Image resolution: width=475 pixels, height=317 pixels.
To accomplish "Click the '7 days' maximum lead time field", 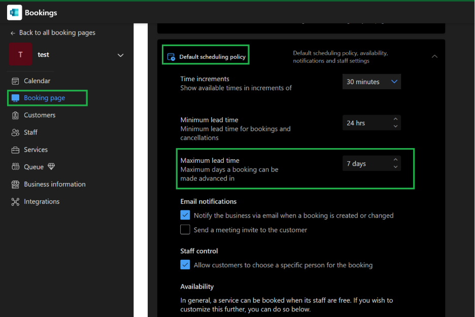I will 371,163.
